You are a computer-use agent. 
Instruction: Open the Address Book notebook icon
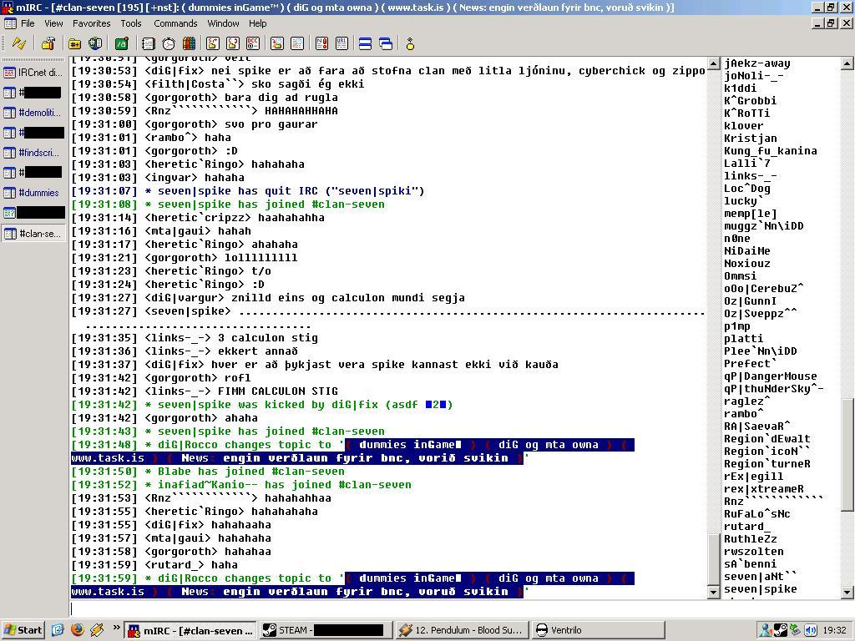point(148,43)
